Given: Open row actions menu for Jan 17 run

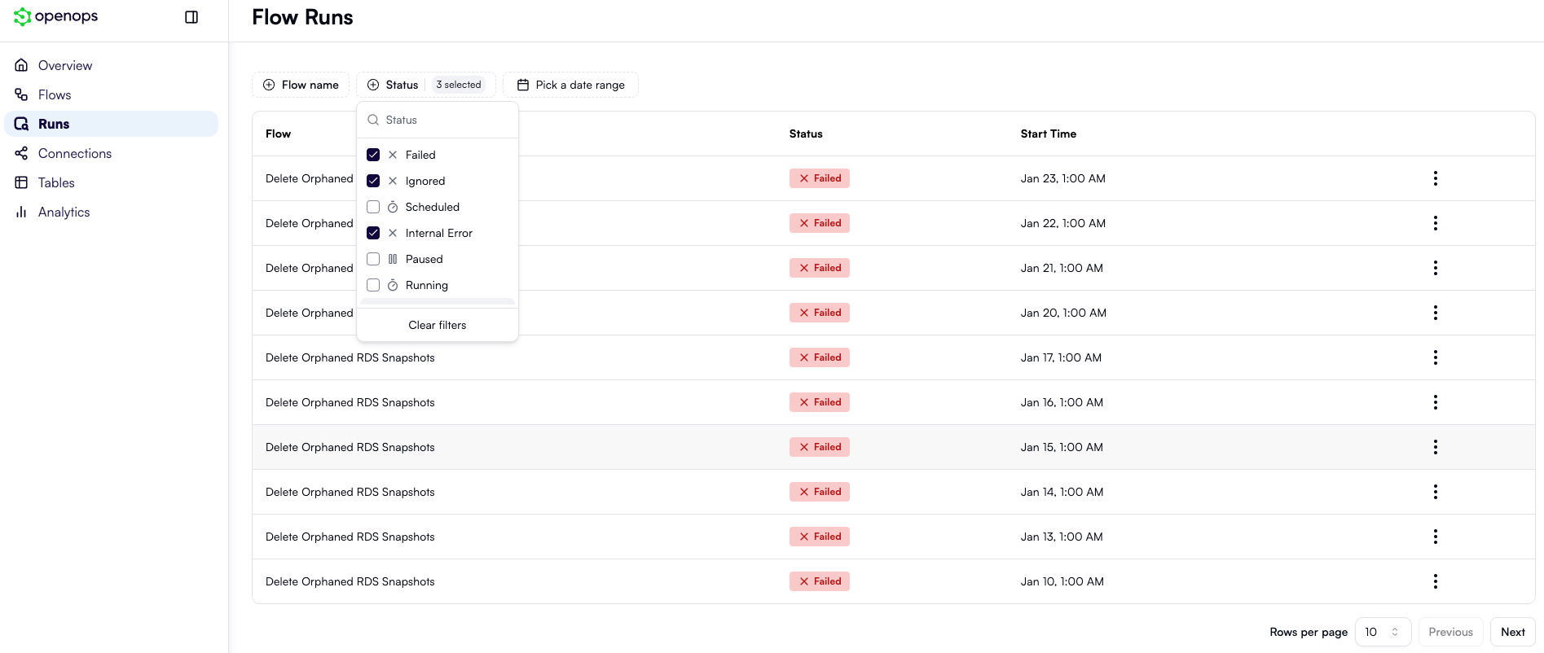Looking at the screenshot, I should tap(1435, 357).
